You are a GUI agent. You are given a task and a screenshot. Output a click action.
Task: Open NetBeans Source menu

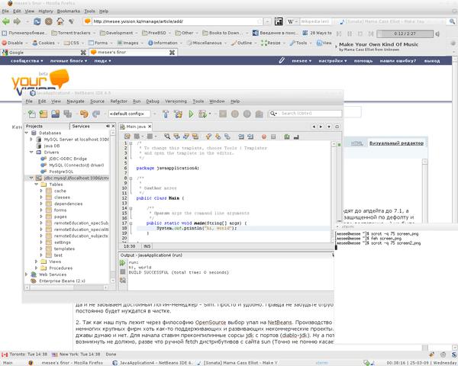pos(97,101)
